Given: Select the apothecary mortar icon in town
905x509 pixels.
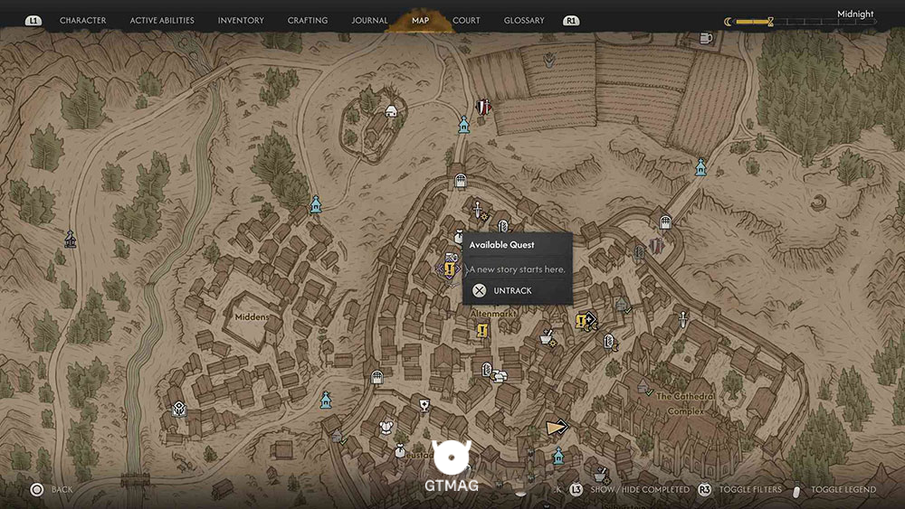Looking at the screenshot, I should (548, 338).
